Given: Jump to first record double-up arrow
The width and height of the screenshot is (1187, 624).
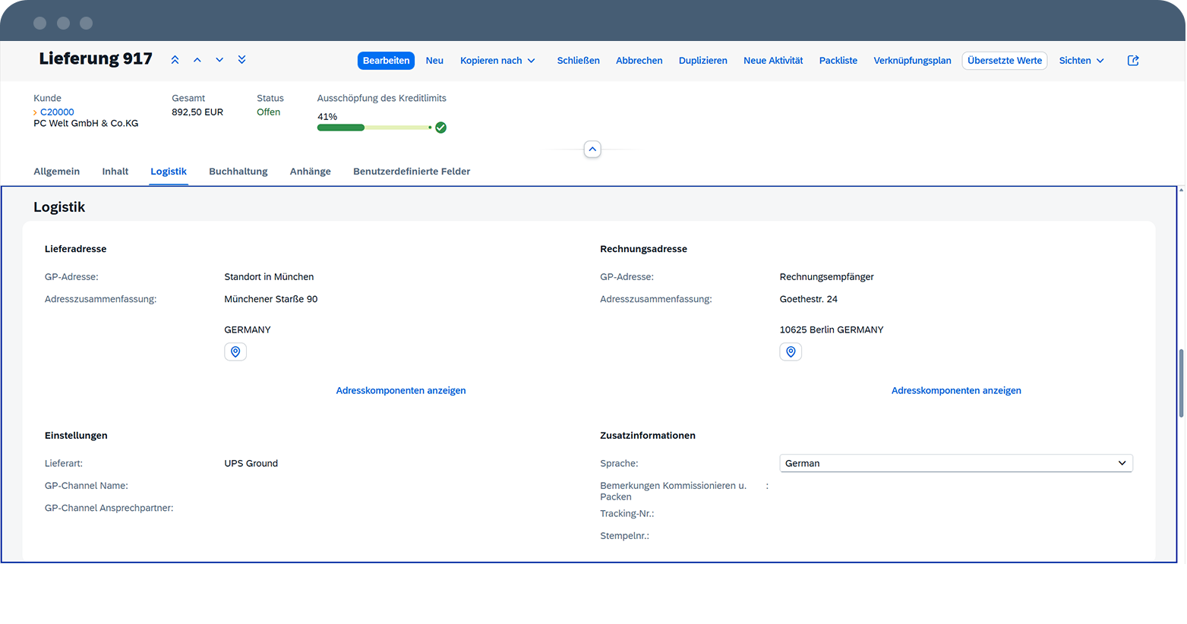Looking at the screenshot, I should 175,60.
